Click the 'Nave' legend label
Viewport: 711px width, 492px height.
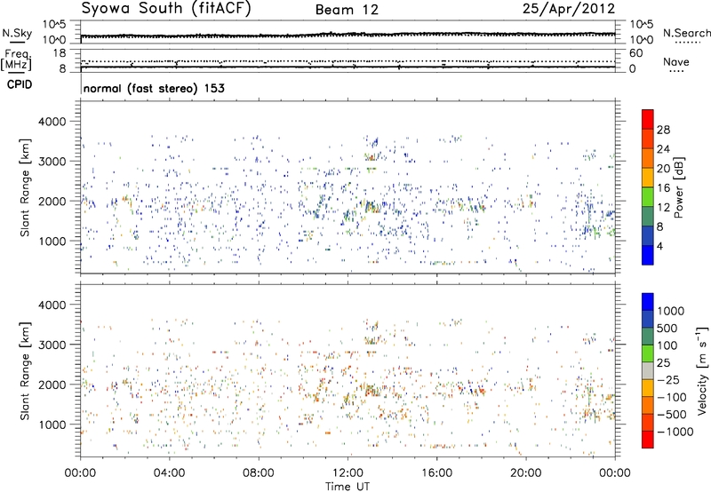click(x=676, y=61)
